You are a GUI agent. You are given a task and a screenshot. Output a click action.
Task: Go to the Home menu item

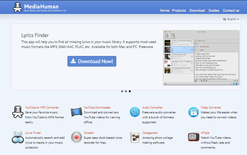pos(165,11)
